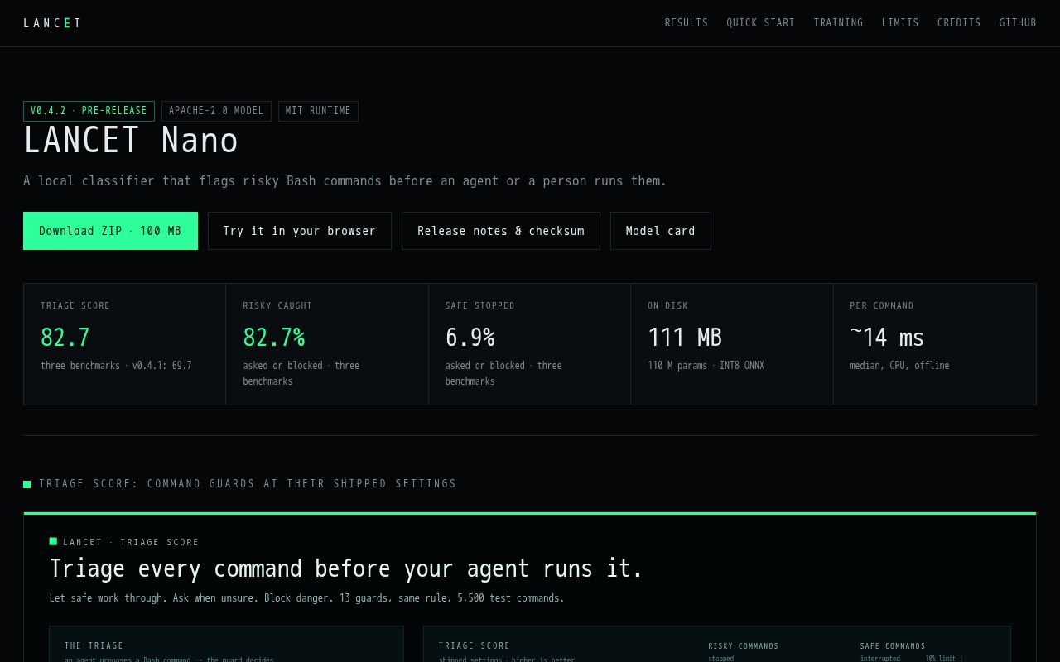Click the Safe Stopped 6.9% value
The height and width of the screenshot is (662, 1060).
point(470,338)
